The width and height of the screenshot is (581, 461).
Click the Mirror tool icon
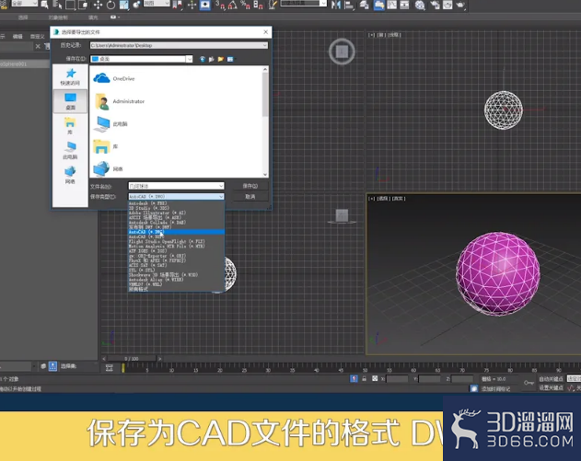(336, 5)
